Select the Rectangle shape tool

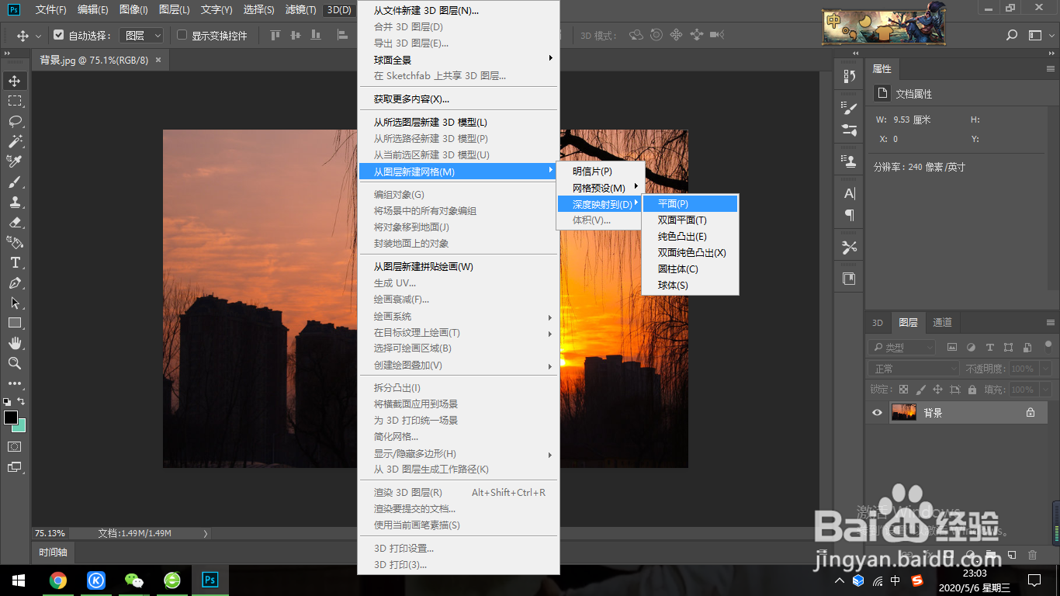click(x=15, y=323)
